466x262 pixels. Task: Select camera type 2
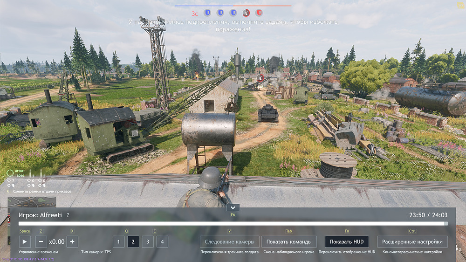tap(133, 241)
